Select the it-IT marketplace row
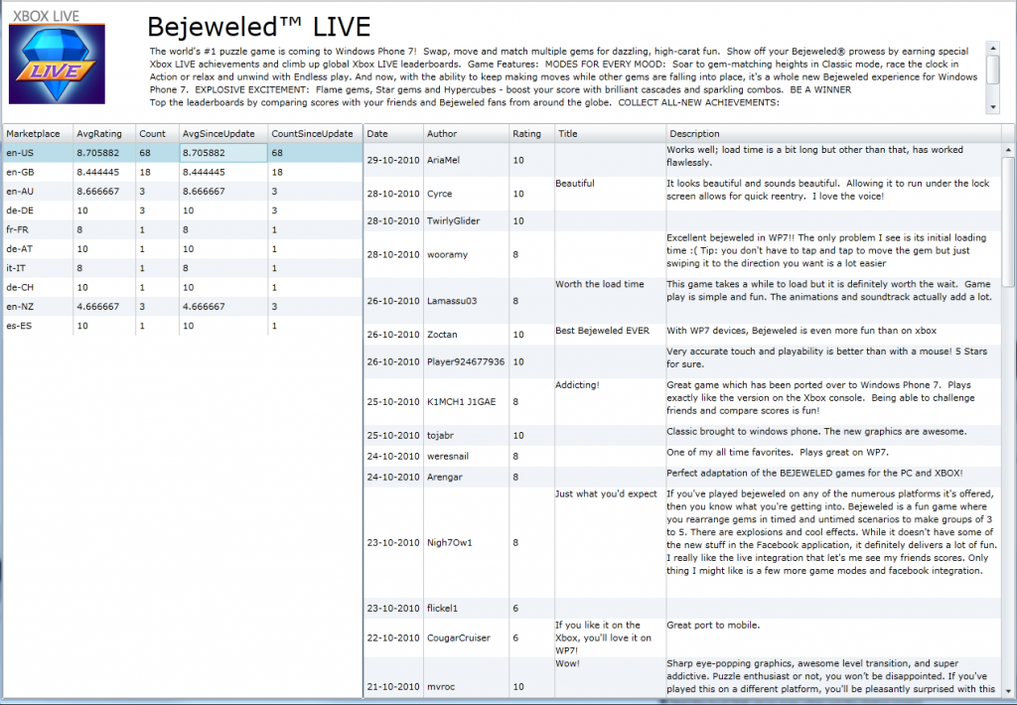This screenshot has height=705, width=1017. [183, 268]
